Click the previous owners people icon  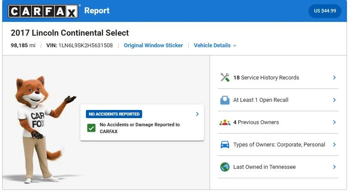pyautogui.click(x=225, y=122)
